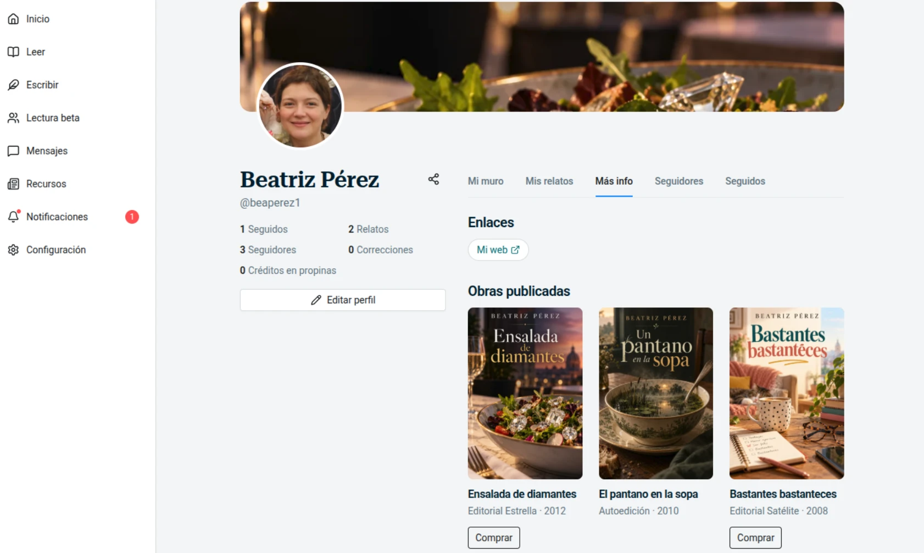The width and height of the screenshot is (924, 553).
Task: Click the Inicio home icon
Action: coord(13,19)
